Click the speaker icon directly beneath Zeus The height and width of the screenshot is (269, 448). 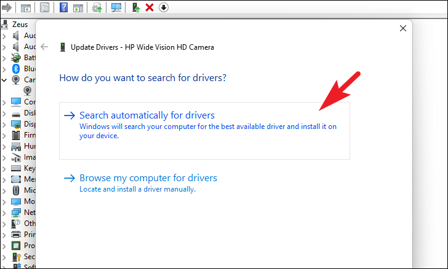click(16, 36)
